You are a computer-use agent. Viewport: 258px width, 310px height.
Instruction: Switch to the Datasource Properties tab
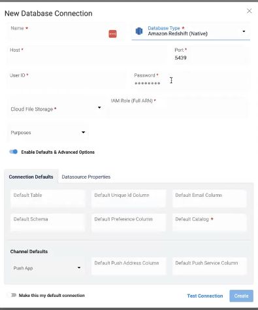coord(86,177)
